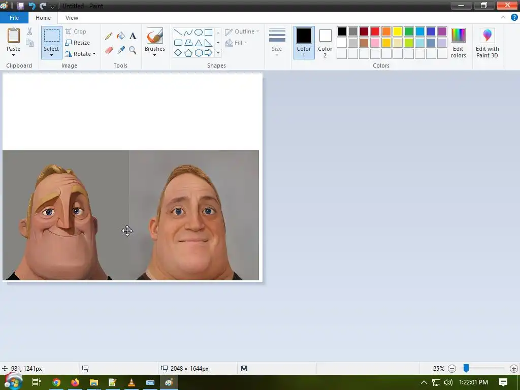Select the Magnifier tool
Image resolution: width=520 pixels, height=390 pixels.
133,50
